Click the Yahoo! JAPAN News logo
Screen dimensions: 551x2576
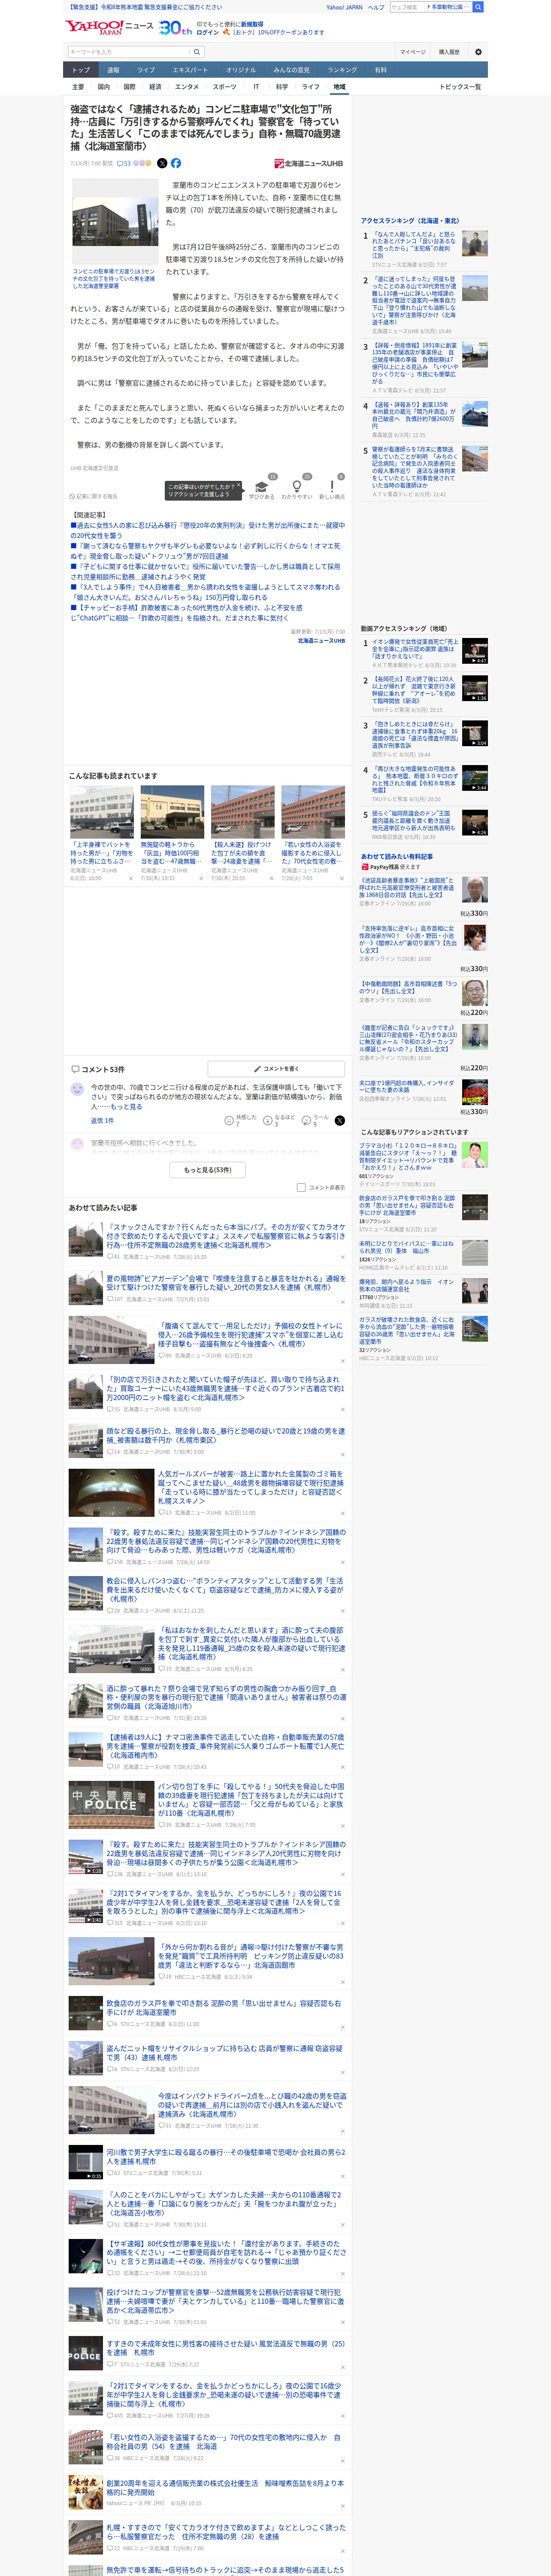[109, 27]
